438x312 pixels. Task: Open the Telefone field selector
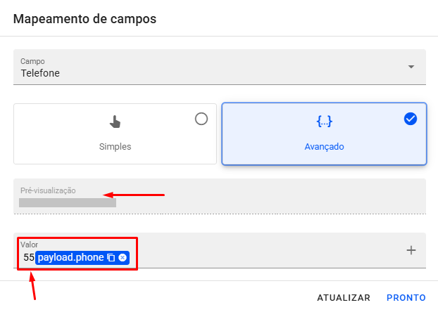[x=211, y=72]
